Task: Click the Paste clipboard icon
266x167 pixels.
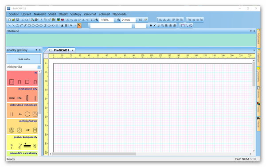Action: click(x=53, y=20)
